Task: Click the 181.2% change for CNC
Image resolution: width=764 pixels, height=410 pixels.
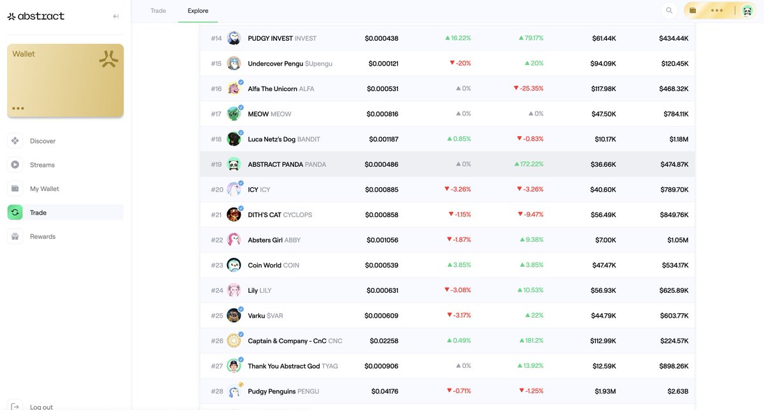Action: pos(532,341)
